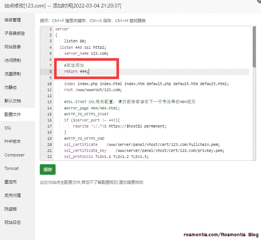Click the '#error_page 404/404.html;' line

pyautogui.click(x=92, y=108)
